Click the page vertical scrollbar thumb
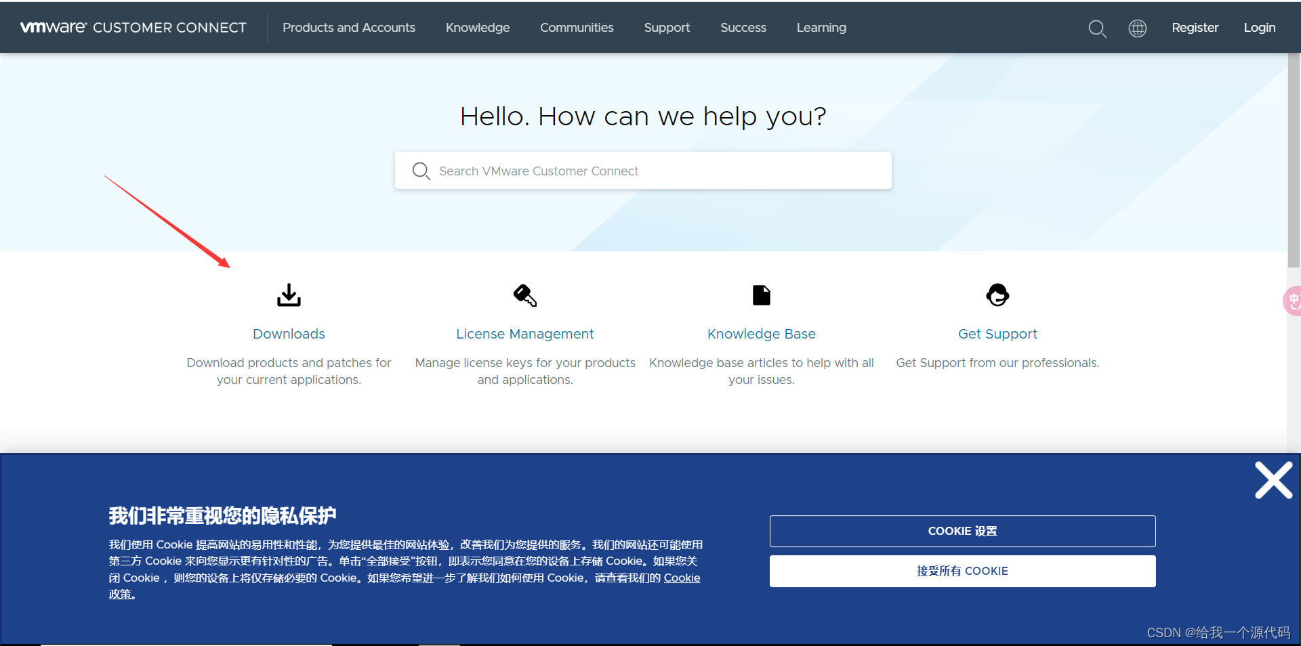Screen dimensions: 1301x646 tap(1294, 160)
